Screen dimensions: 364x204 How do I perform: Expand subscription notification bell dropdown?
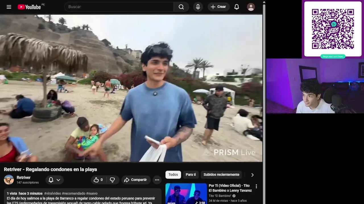(55, 180)
